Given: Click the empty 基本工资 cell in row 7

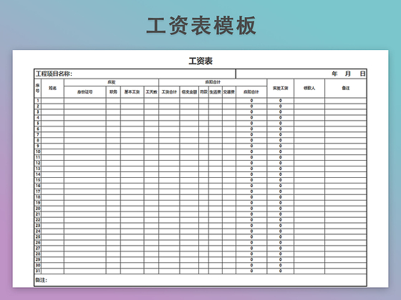Looking at the screenshot, I should (x=132, y=135).
